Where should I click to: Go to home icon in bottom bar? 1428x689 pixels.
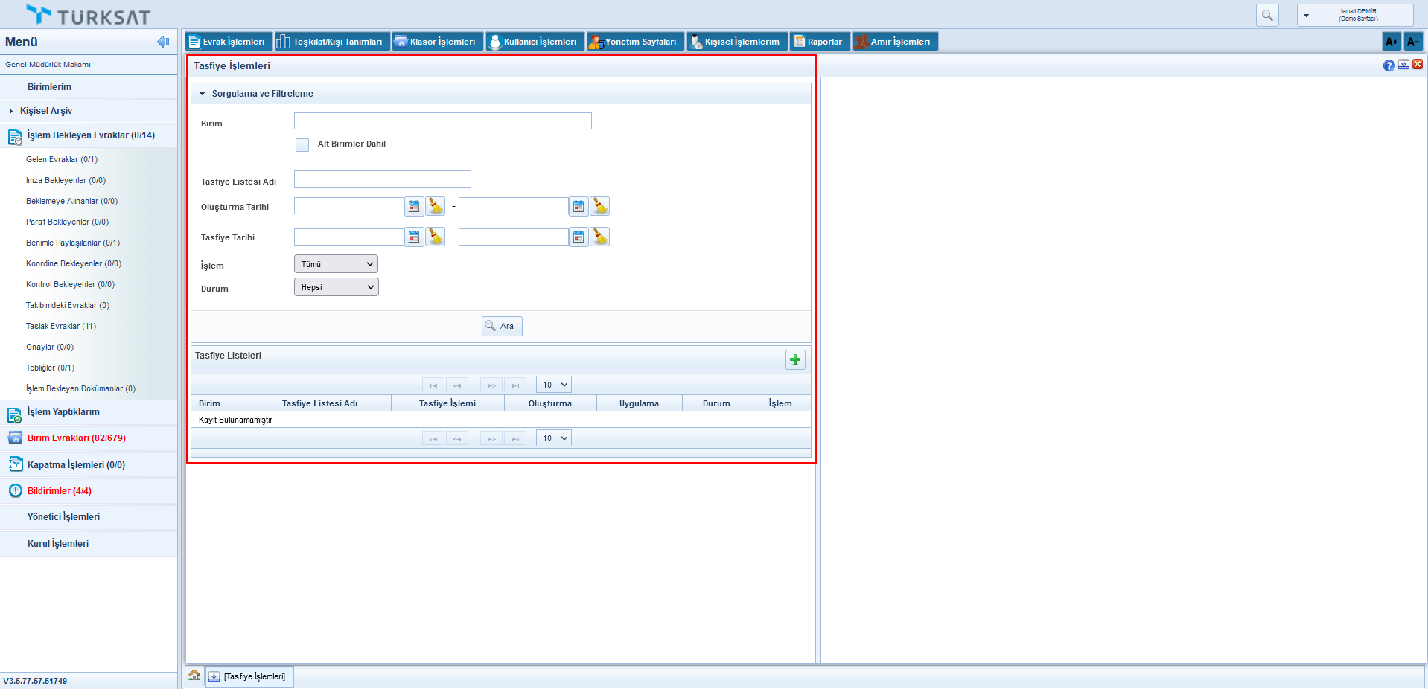pyautogui.click(x=194, y=676)
